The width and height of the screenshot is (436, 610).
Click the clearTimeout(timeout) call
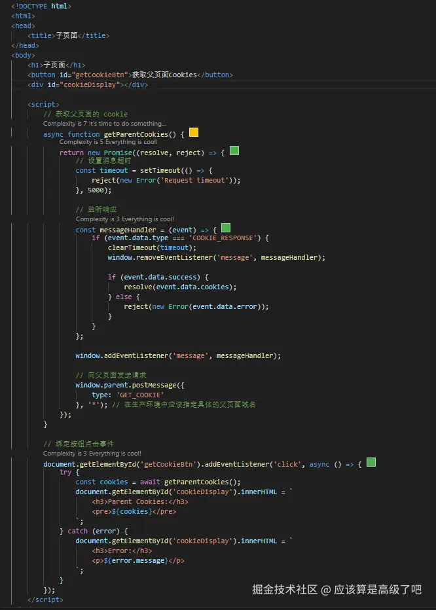tap(152, 247)
